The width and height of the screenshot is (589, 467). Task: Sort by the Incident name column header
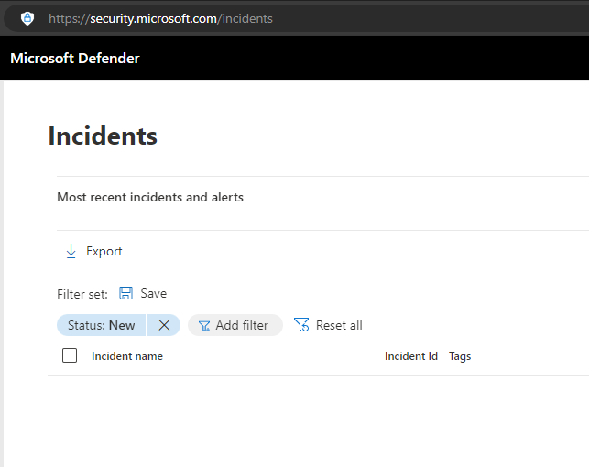click(x=127, y=356)
